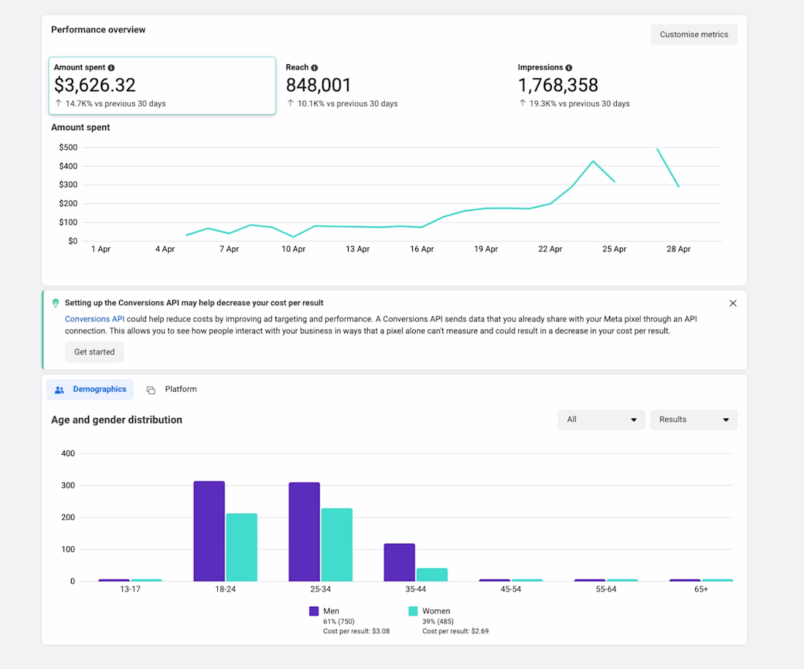Click the 19.3K% vs previous 30 days text
This screenshot has height=669, width=804.
580,104
